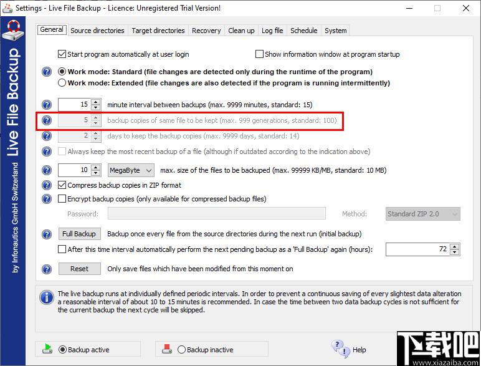
Task: Click help icon for days to keep copies
Action: click(x=47, y=136)
